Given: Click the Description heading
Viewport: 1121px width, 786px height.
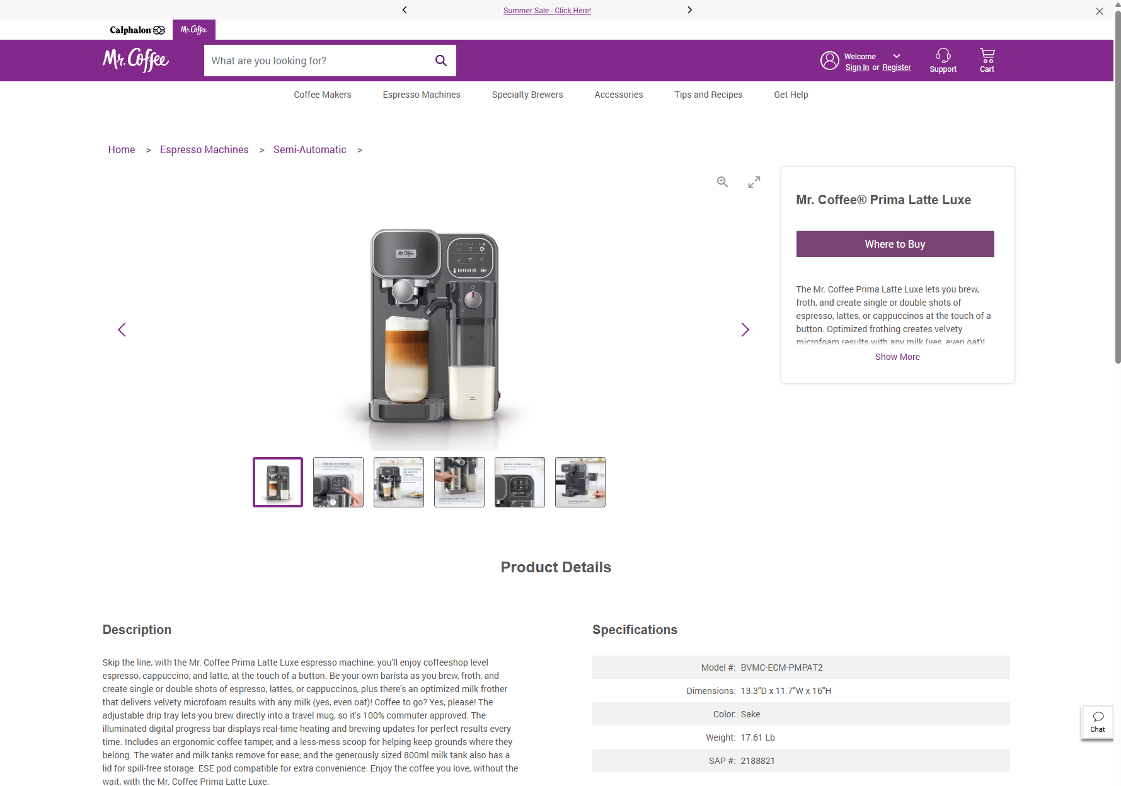Looking at the screenshot, I should tap(137, 630).
